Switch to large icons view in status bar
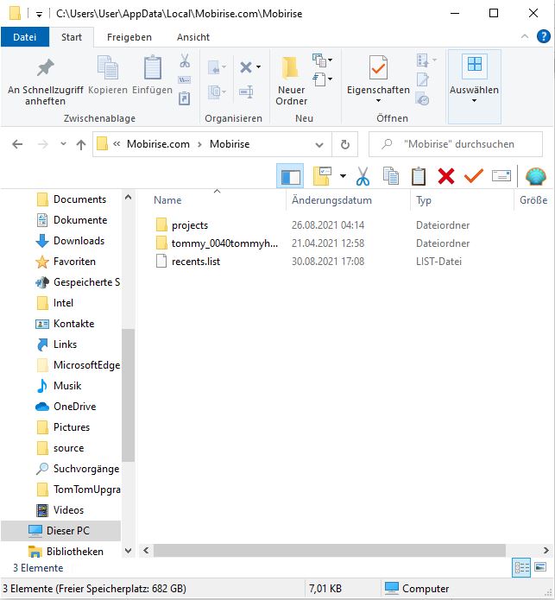 pyautogui.click(x=541, y=567)
